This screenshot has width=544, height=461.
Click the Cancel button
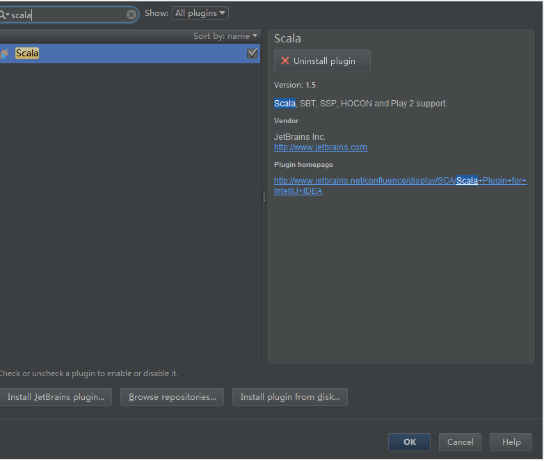460,442
